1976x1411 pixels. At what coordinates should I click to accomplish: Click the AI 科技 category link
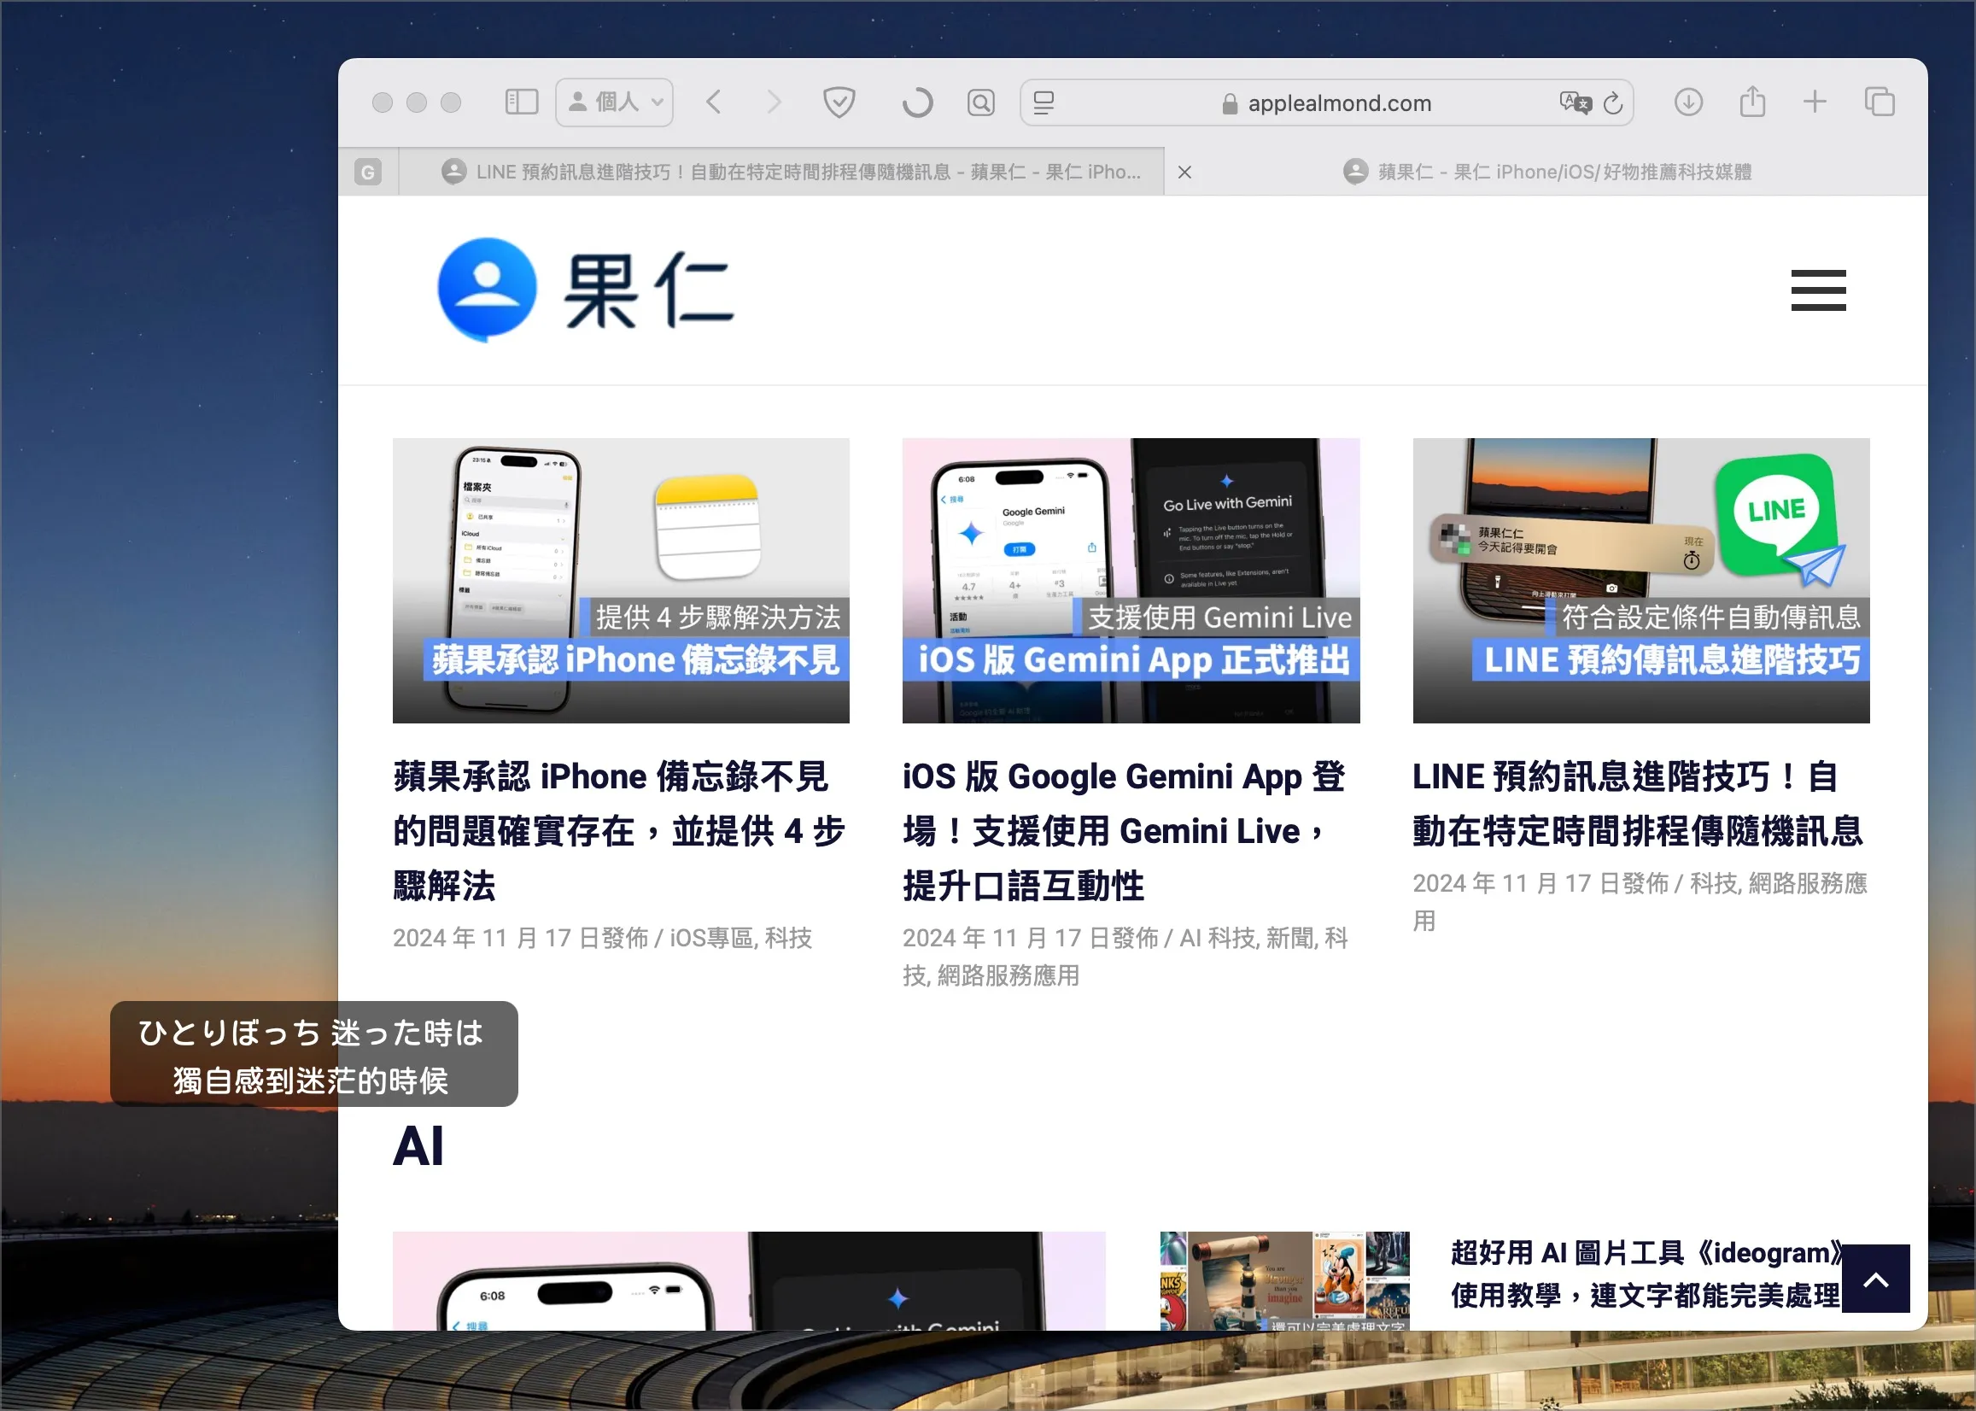click(1218, 939)
